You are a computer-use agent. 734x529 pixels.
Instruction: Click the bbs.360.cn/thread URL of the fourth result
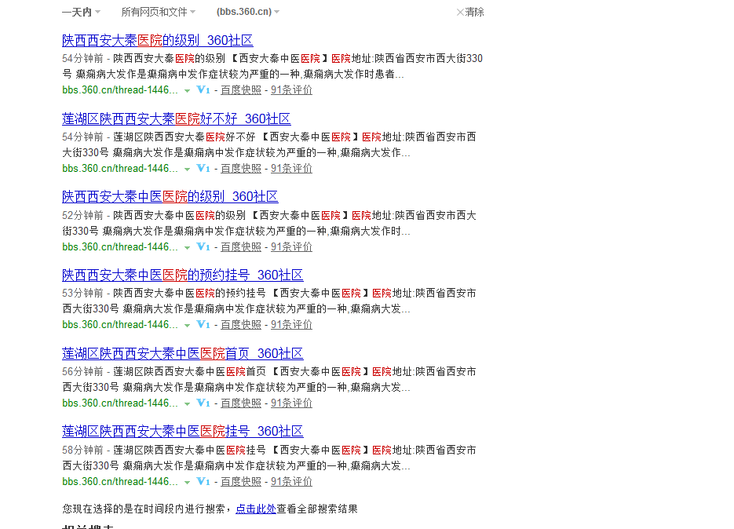pyautogui.click(x=118, y=324)
